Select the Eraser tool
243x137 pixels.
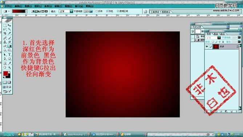[5, 46]
